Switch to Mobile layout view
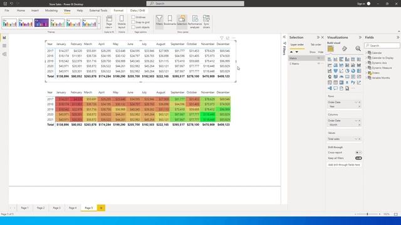This screenshot has width=401, height=225. pos(122,21)
